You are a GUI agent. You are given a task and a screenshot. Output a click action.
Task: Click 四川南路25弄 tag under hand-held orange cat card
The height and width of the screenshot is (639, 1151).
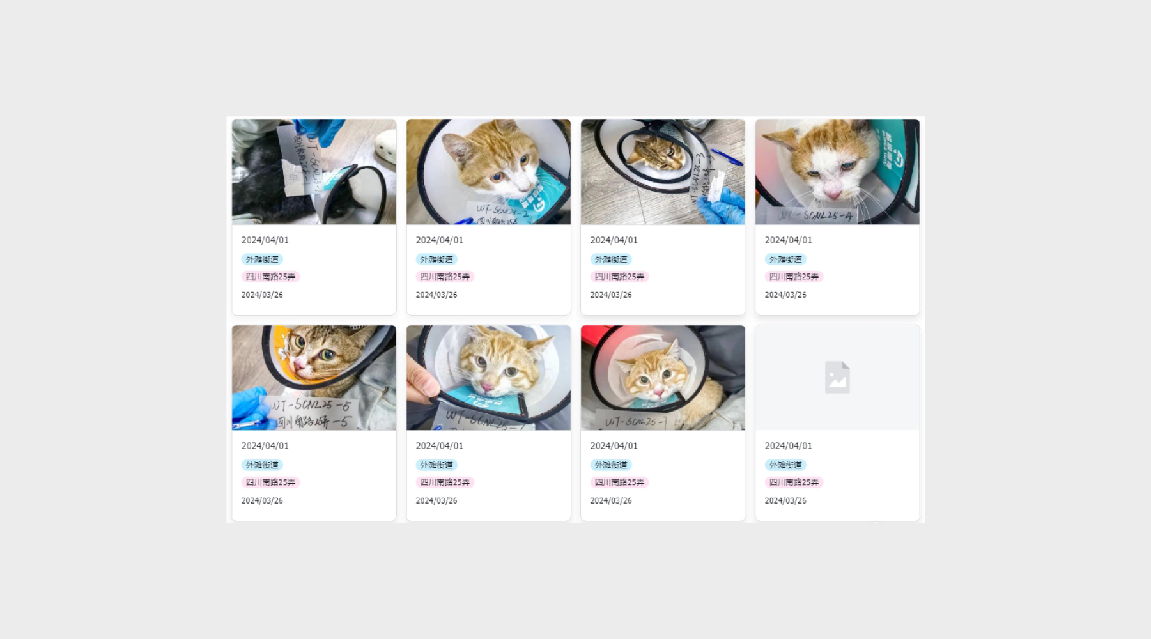tap(445, 482)
